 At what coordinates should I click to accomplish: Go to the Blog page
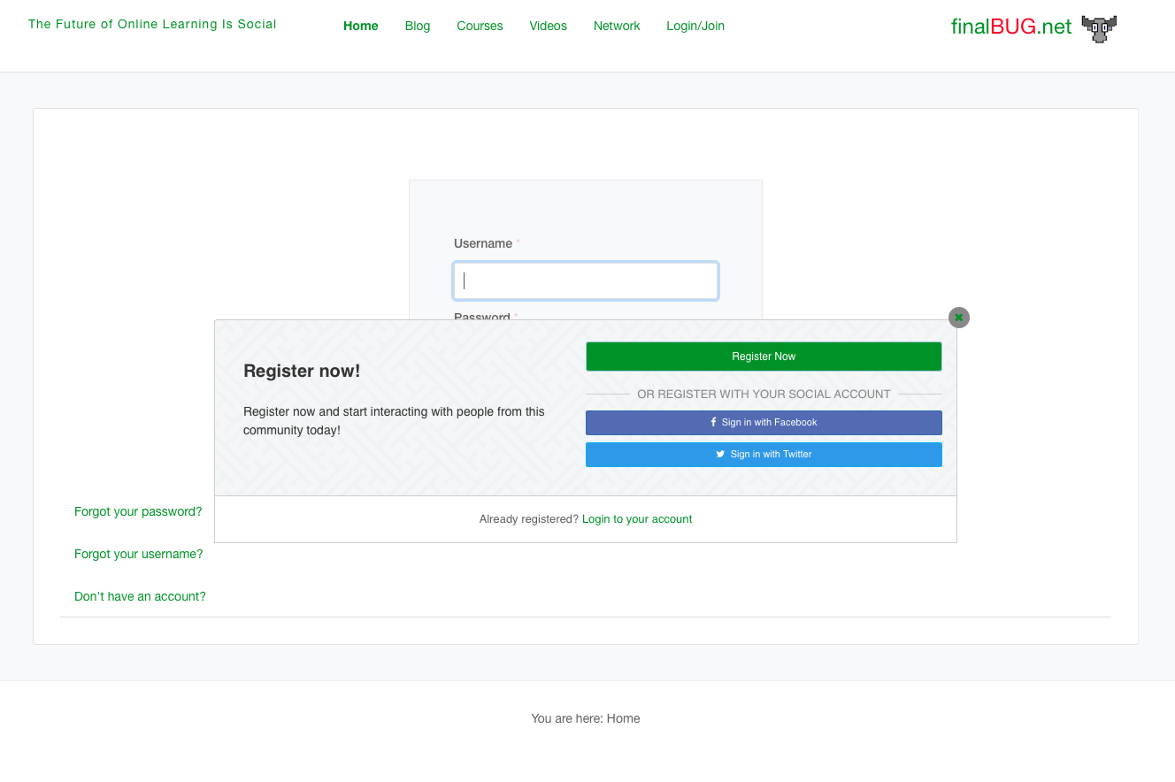tap(417, 26)
